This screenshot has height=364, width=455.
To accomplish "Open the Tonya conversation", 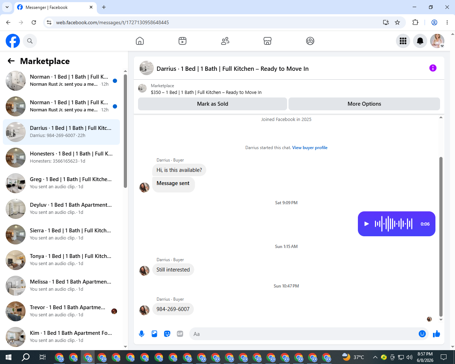I will [61, 260].
